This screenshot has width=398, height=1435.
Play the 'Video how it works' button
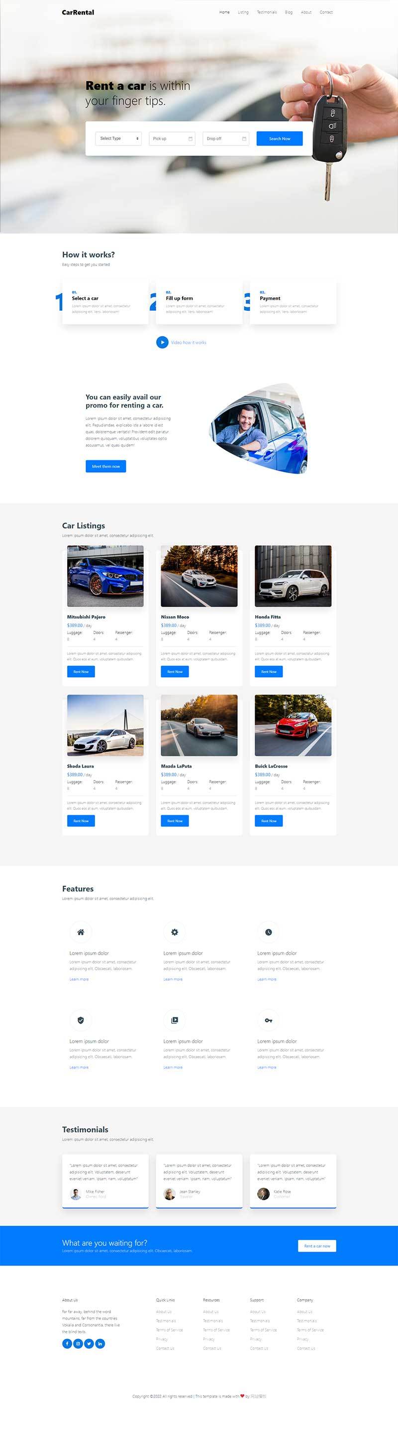(162, 342)
